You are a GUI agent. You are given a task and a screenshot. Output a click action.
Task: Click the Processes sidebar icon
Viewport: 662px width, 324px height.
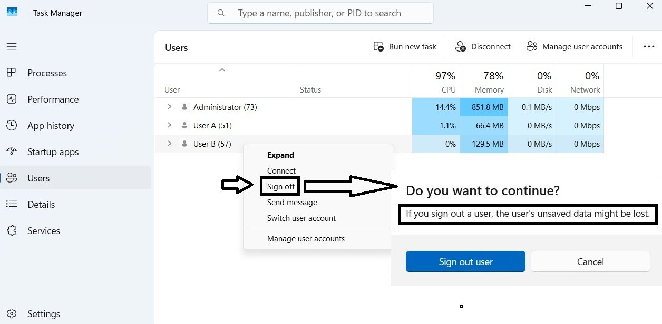[12, 73]
